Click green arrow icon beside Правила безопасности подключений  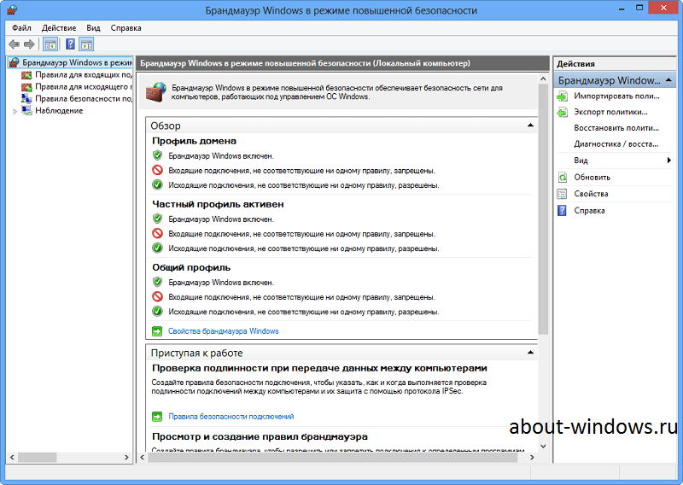[157, 417]
